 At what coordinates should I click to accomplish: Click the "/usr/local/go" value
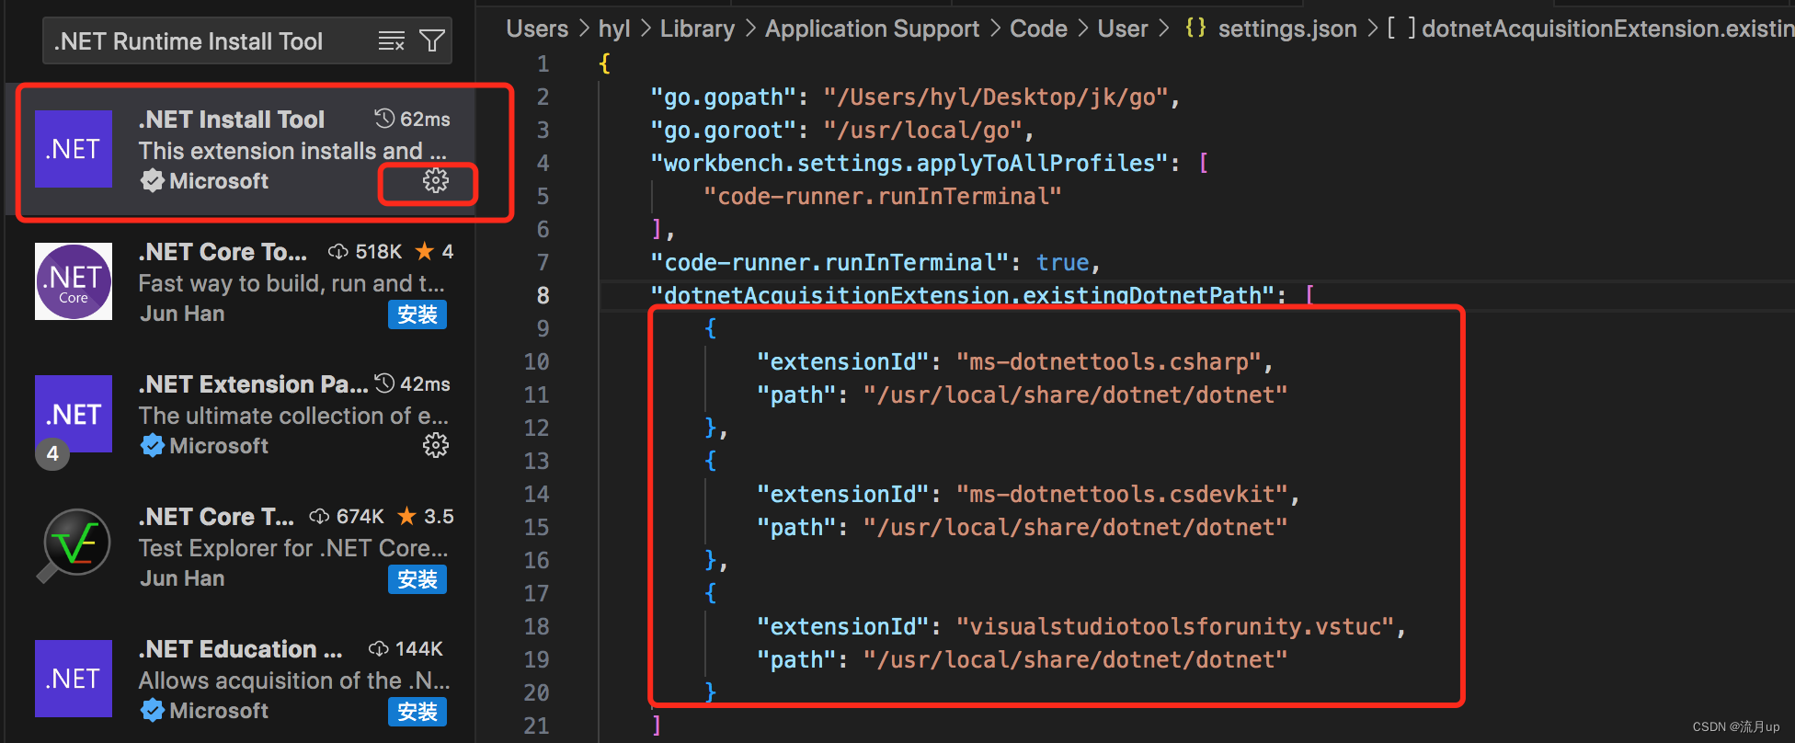coord(922,130)
